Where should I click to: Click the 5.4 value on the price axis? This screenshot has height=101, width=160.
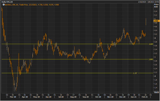[156, 11]
